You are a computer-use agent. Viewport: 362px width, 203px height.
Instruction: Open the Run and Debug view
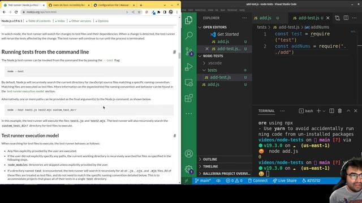[x=189, y=67]
